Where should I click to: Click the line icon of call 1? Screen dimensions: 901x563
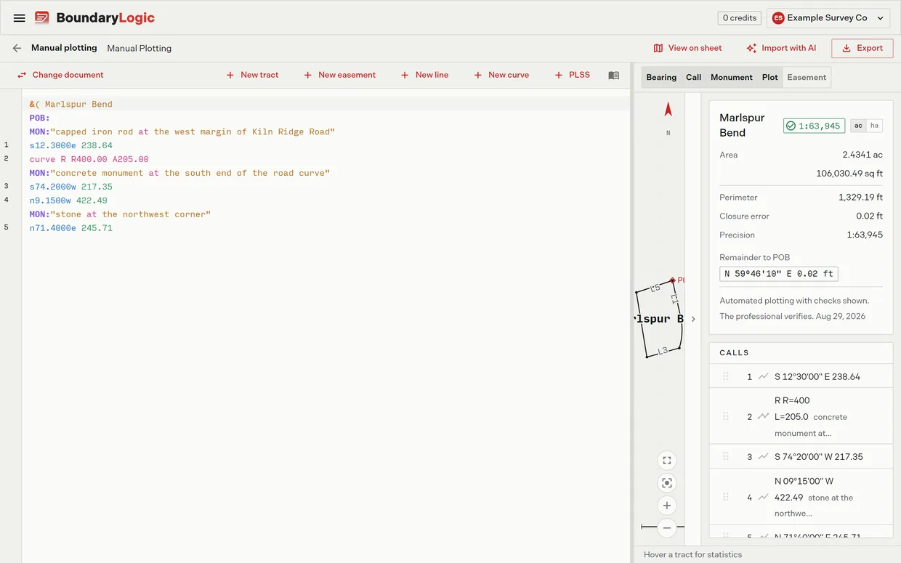(x=763, y=376)
